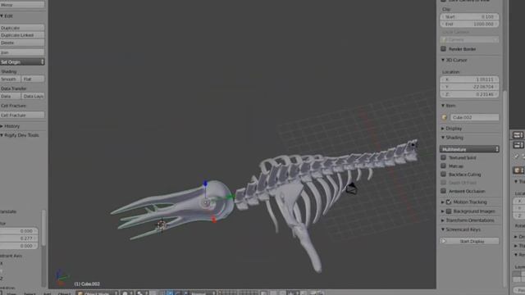The width and height of the screenshot is (525, 295).
Task: Click the Delete button
Action: [22, 43]
